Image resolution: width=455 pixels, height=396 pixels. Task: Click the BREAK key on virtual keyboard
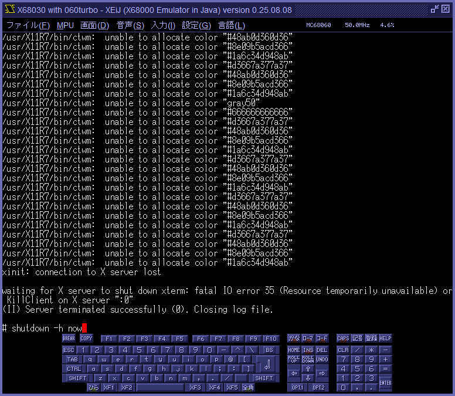(x=69, y=339)
